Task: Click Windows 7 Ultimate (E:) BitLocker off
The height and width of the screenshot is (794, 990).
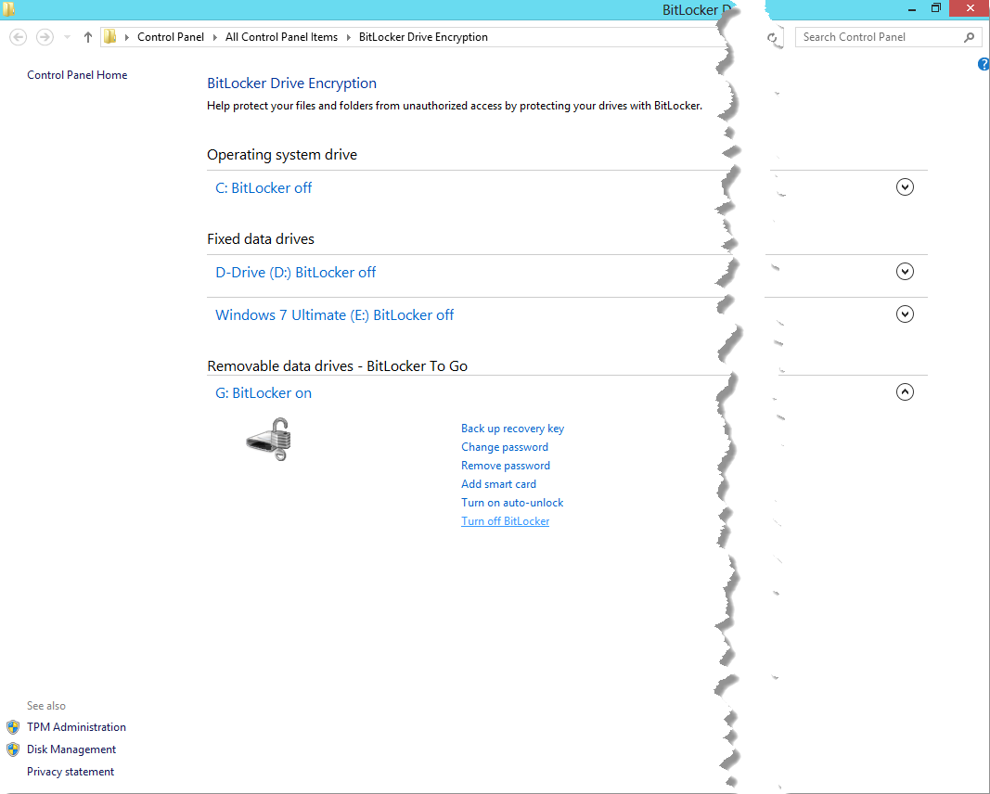Action: 335,315
